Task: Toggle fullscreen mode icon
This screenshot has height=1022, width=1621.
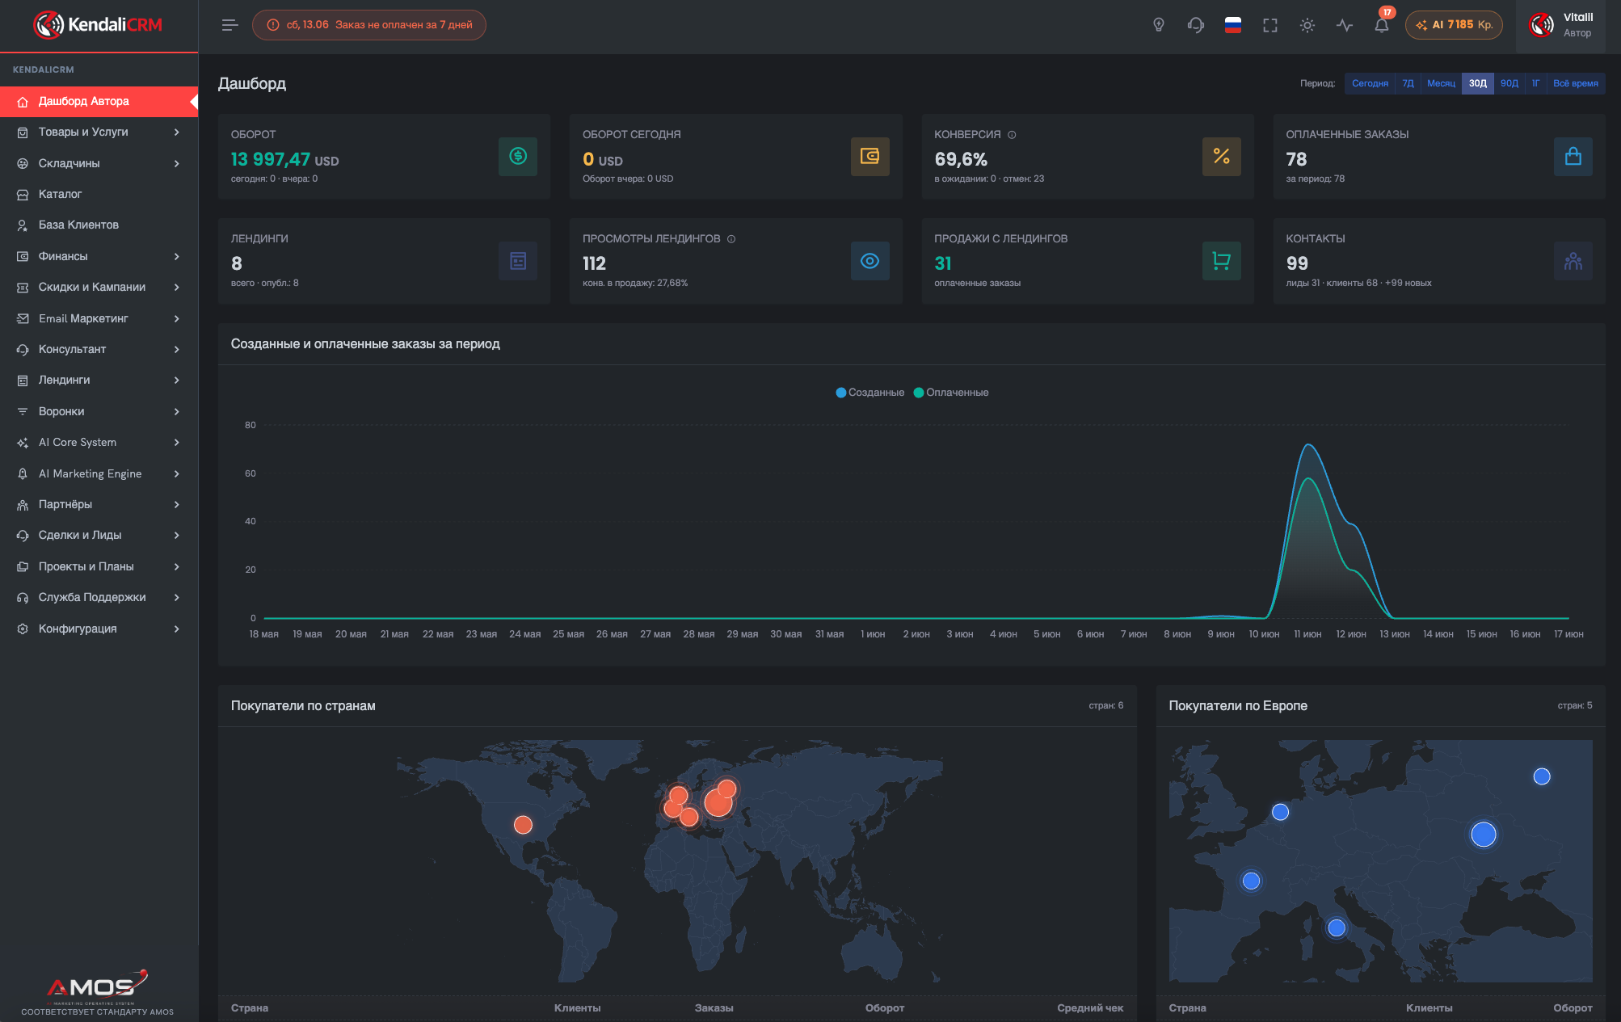Action: [x=1270, y=25]
